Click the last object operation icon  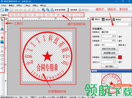(82, 15)
